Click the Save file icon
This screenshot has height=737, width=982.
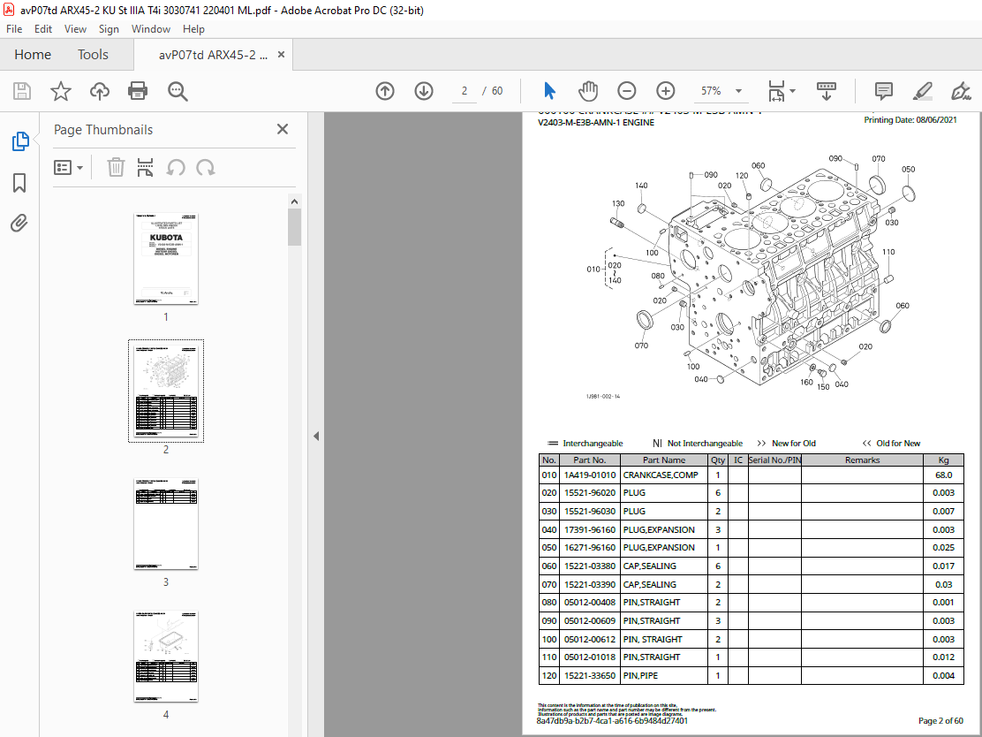tap(22, 91)
